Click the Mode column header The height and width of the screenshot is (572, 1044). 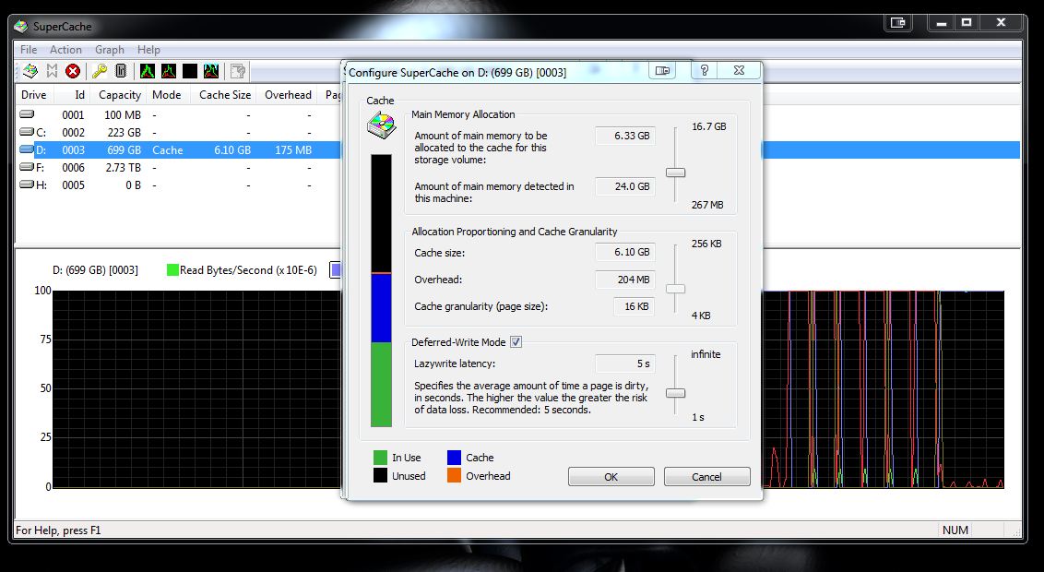tap(169, 94)
